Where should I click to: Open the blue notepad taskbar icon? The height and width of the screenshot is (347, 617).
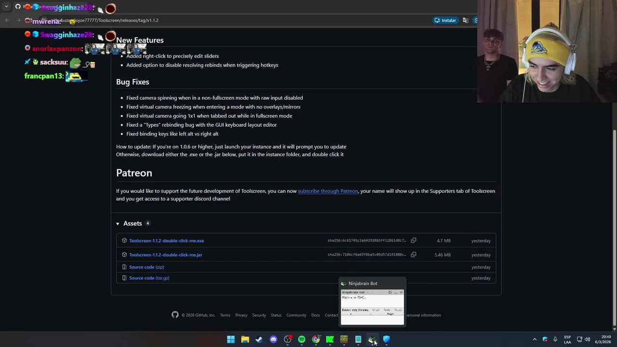point(358,339)
